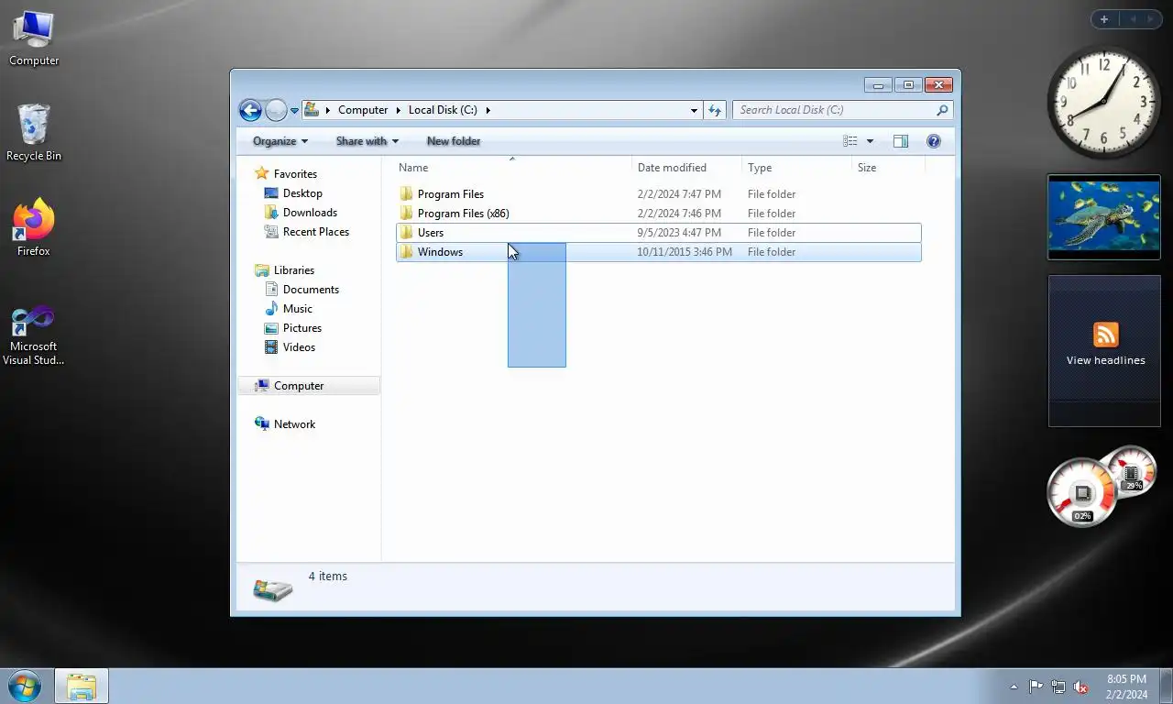Select Program Files (x86) folder
This screenshot has width=1173, height=704.
point(659,214)
